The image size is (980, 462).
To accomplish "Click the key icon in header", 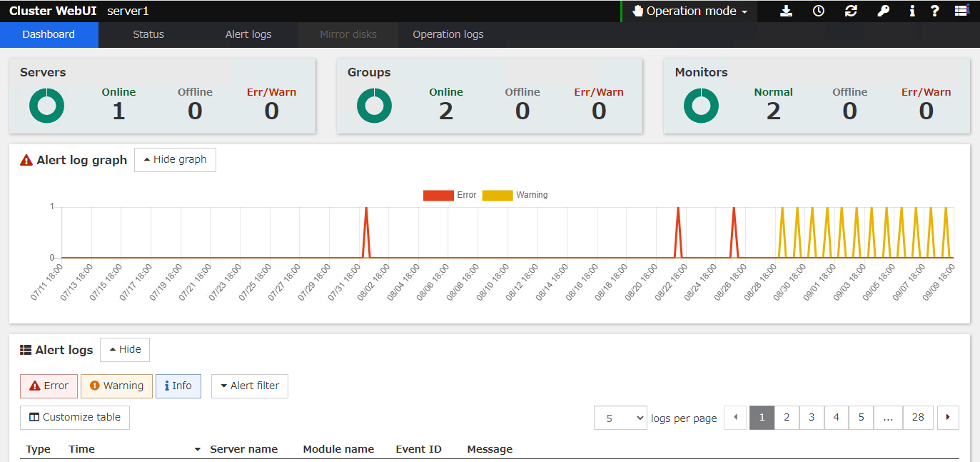I will pyautogui.click(x=883, y=11).
